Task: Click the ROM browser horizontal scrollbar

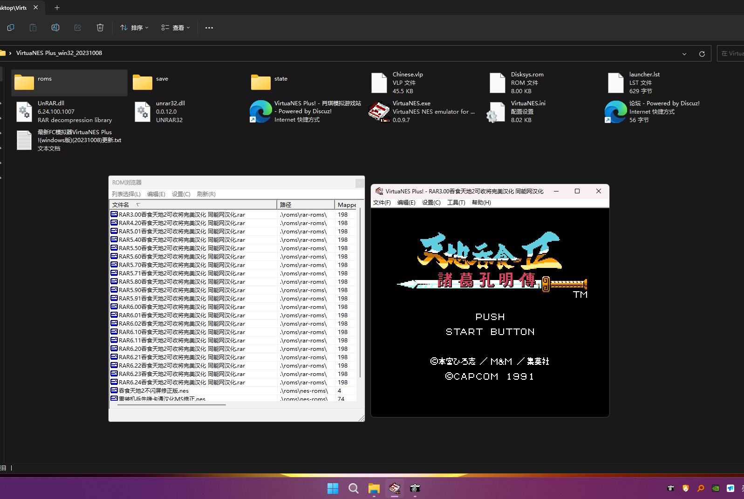Action: click(x=171, y=405)
